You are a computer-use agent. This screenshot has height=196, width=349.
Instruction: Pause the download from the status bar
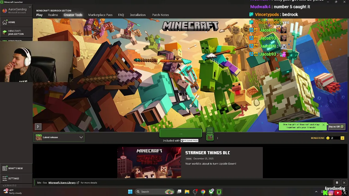pyautogui.click(x=337, y=183)
